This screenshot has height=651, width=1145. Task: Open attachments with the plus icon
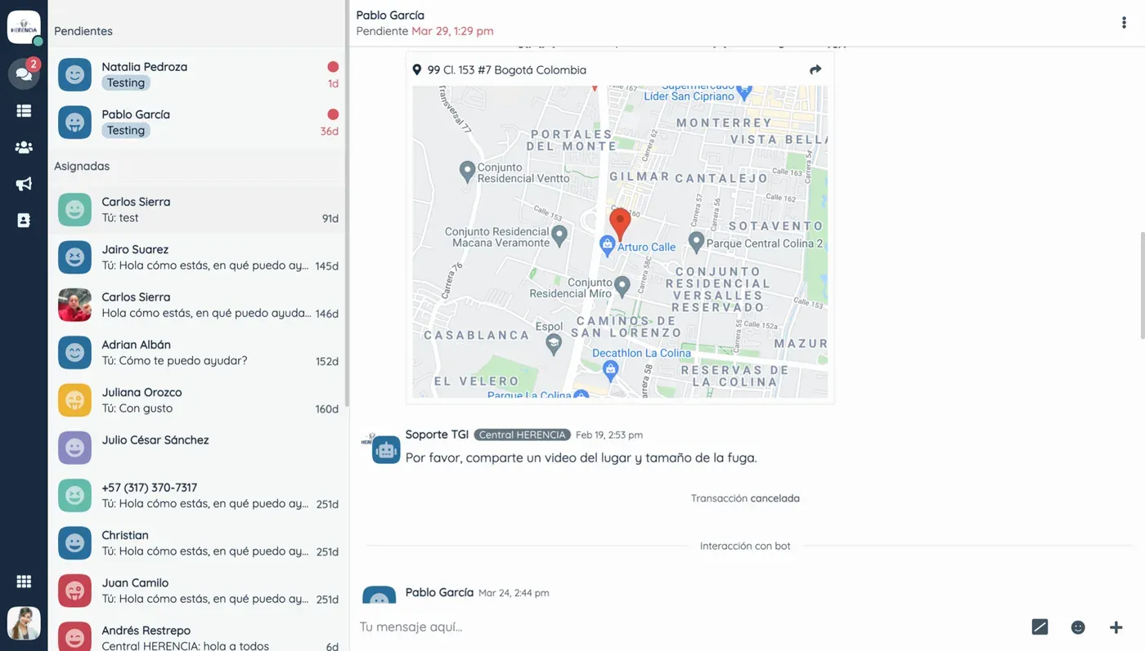point(1116,627)
